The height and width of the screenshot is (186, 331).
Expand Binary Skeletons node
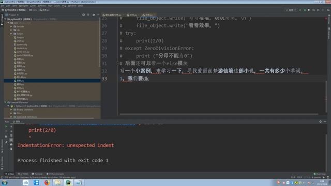point(11,110)
